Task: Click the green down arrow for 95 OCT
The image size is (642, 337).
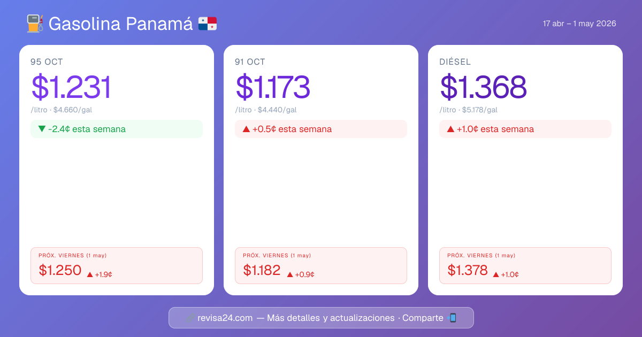Action: point(42,129)
